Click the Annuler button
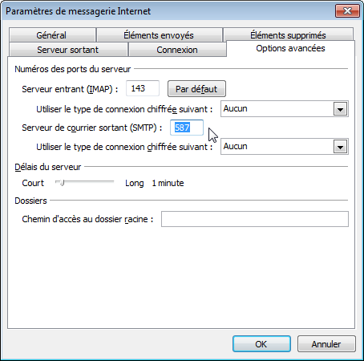364x361 pixels. coord(326,344)
